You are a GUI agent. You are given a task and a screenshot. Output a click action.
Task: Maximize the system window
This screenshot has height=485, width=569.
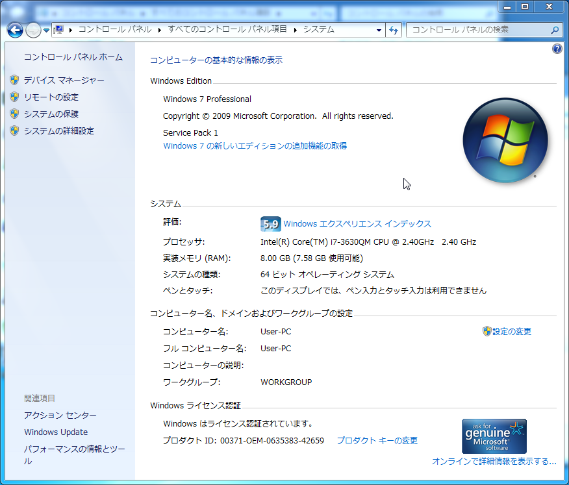tap(525, 7)
